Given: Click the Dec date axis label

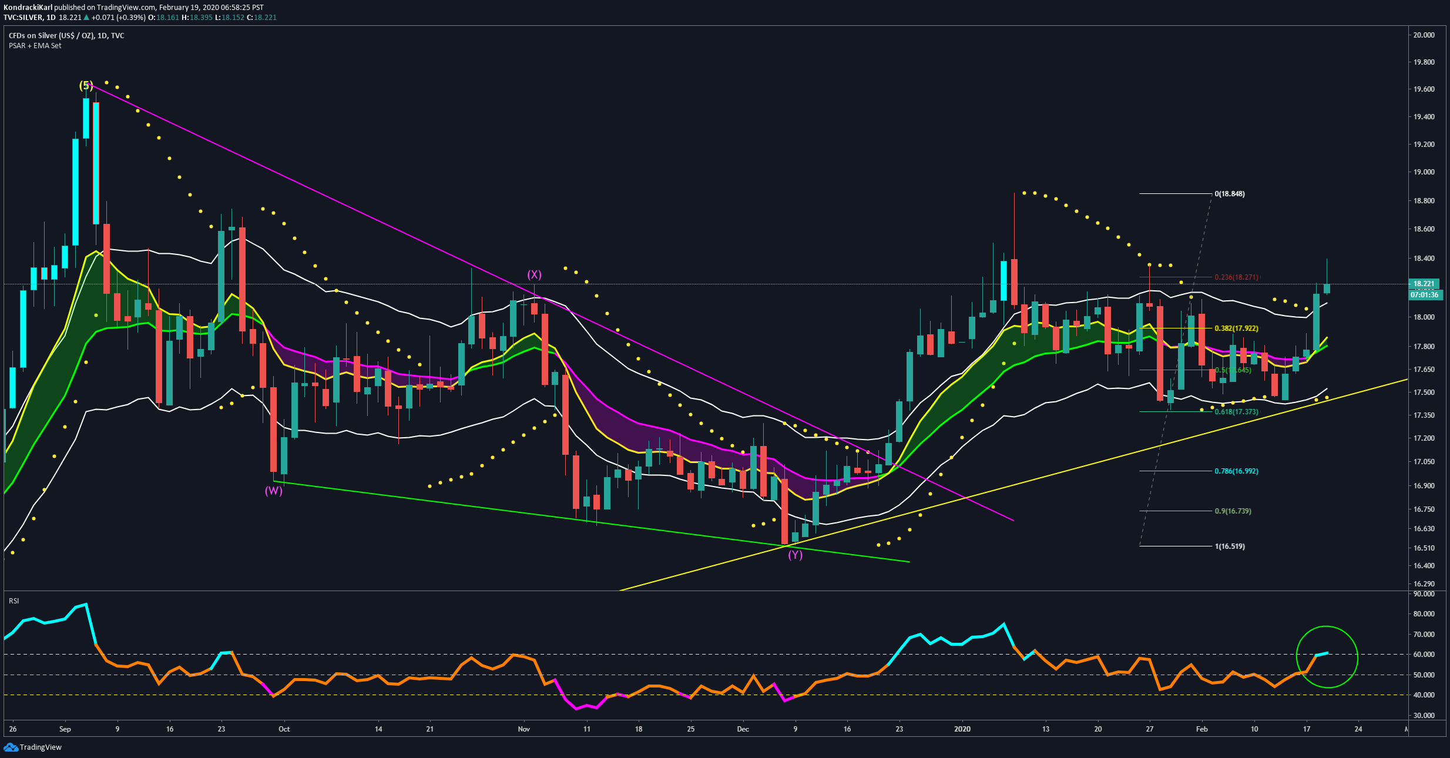Looking at the screenshot, I should pos(743,729).
